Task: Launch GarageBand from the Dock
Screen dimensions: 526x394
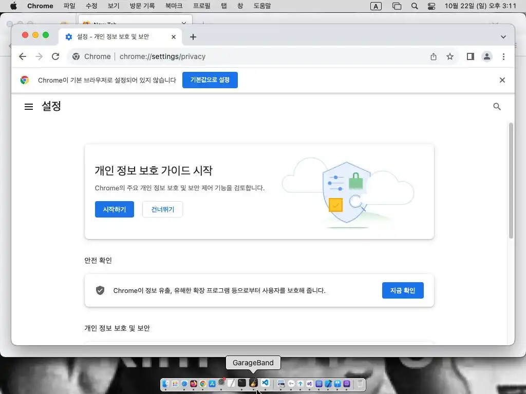Action: coord(253,383)
